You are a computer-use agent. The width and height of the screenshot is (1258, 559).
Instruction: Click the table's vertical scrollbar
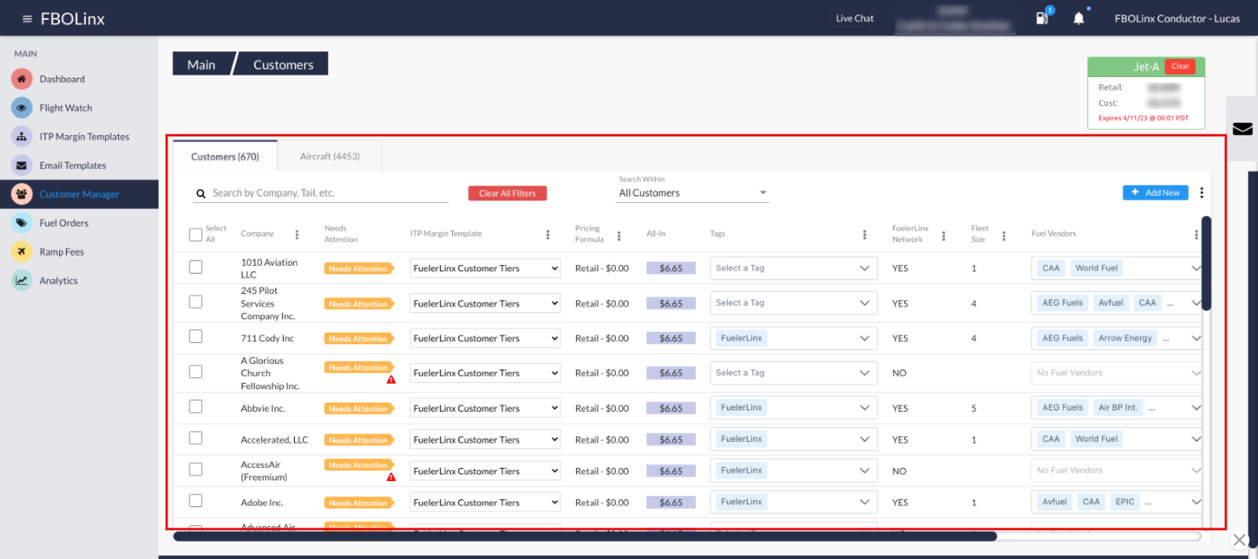1206,263
